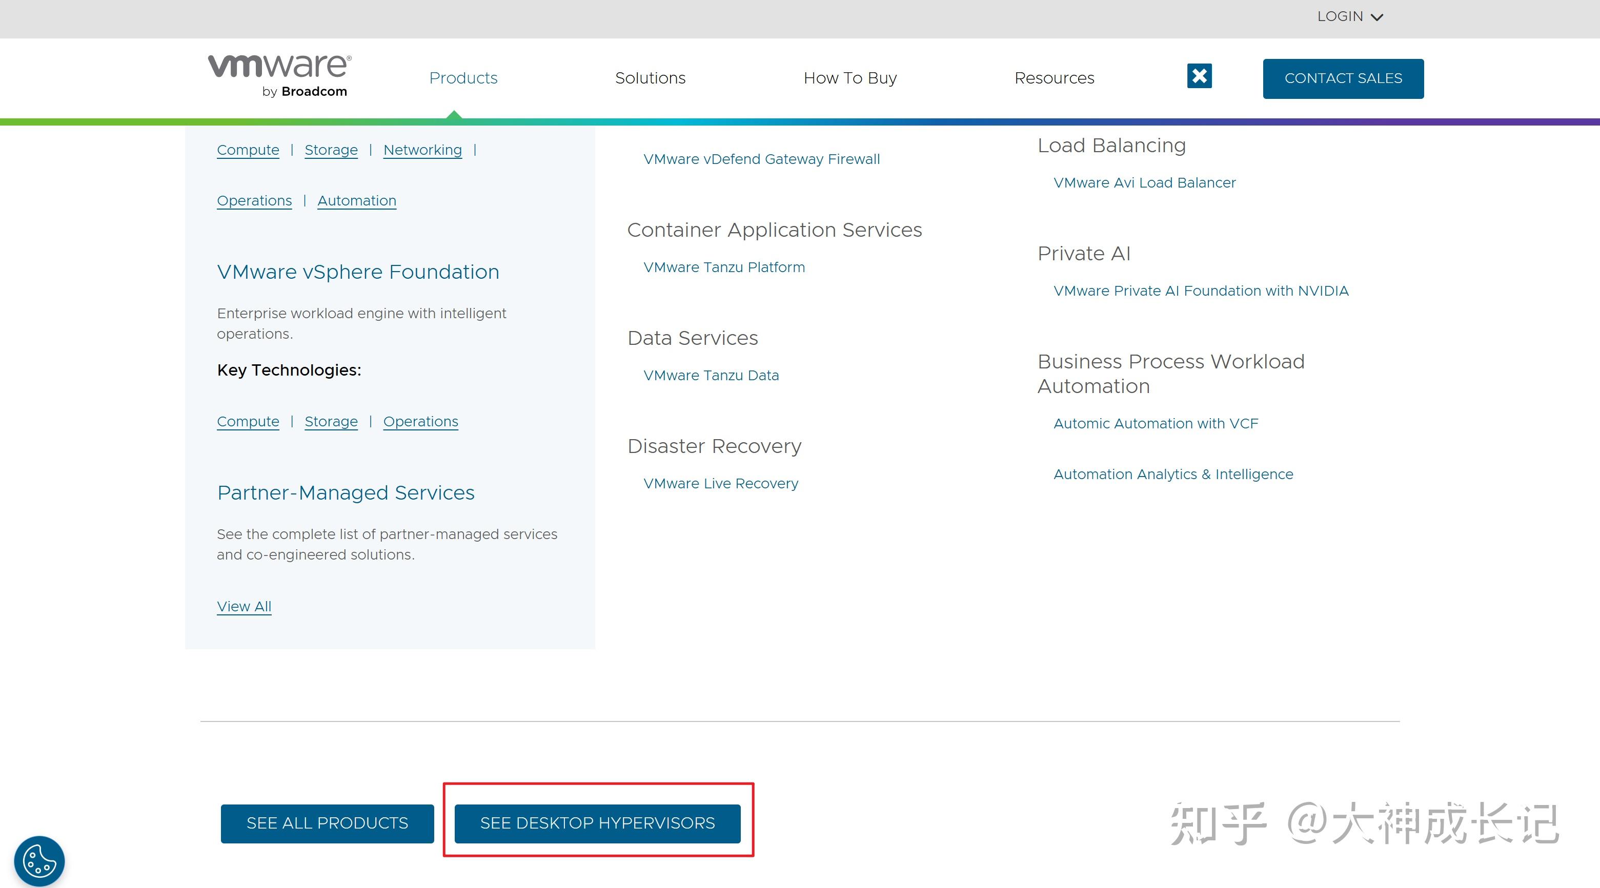Click the CONTACT SALES button
The width and height of the screenshot is (1600, 888).
(x=1343, y=78)
